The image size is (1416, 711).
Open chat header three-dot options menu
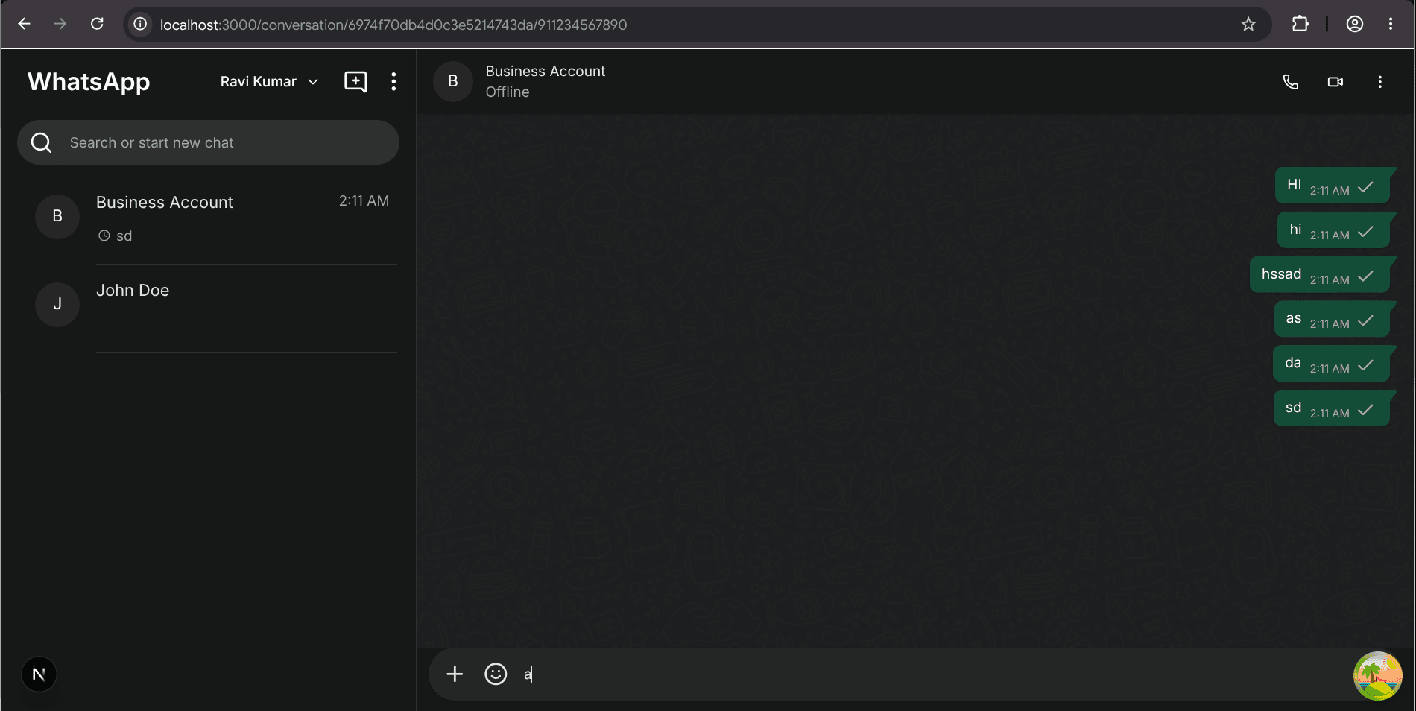(x=1380, y=82)
